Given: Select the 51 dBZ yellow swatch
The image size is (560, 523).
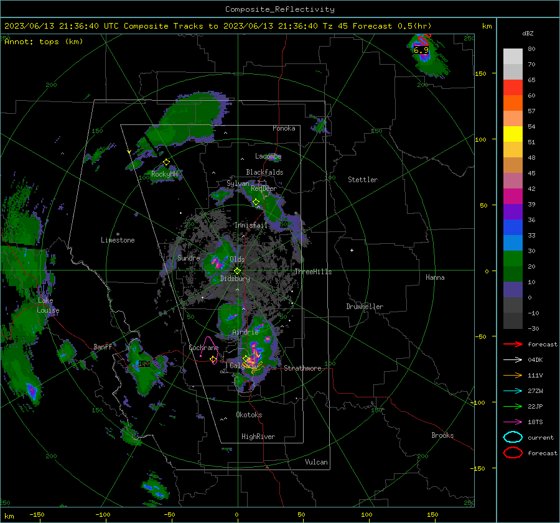Looking at the screenshot, I should click(x=513, y=134).
